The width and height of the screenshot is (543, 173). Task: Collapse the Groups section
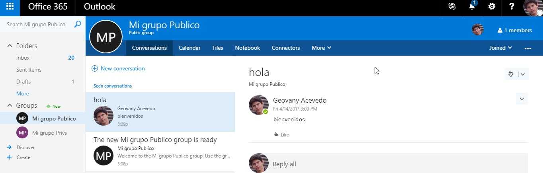point(10,105)
